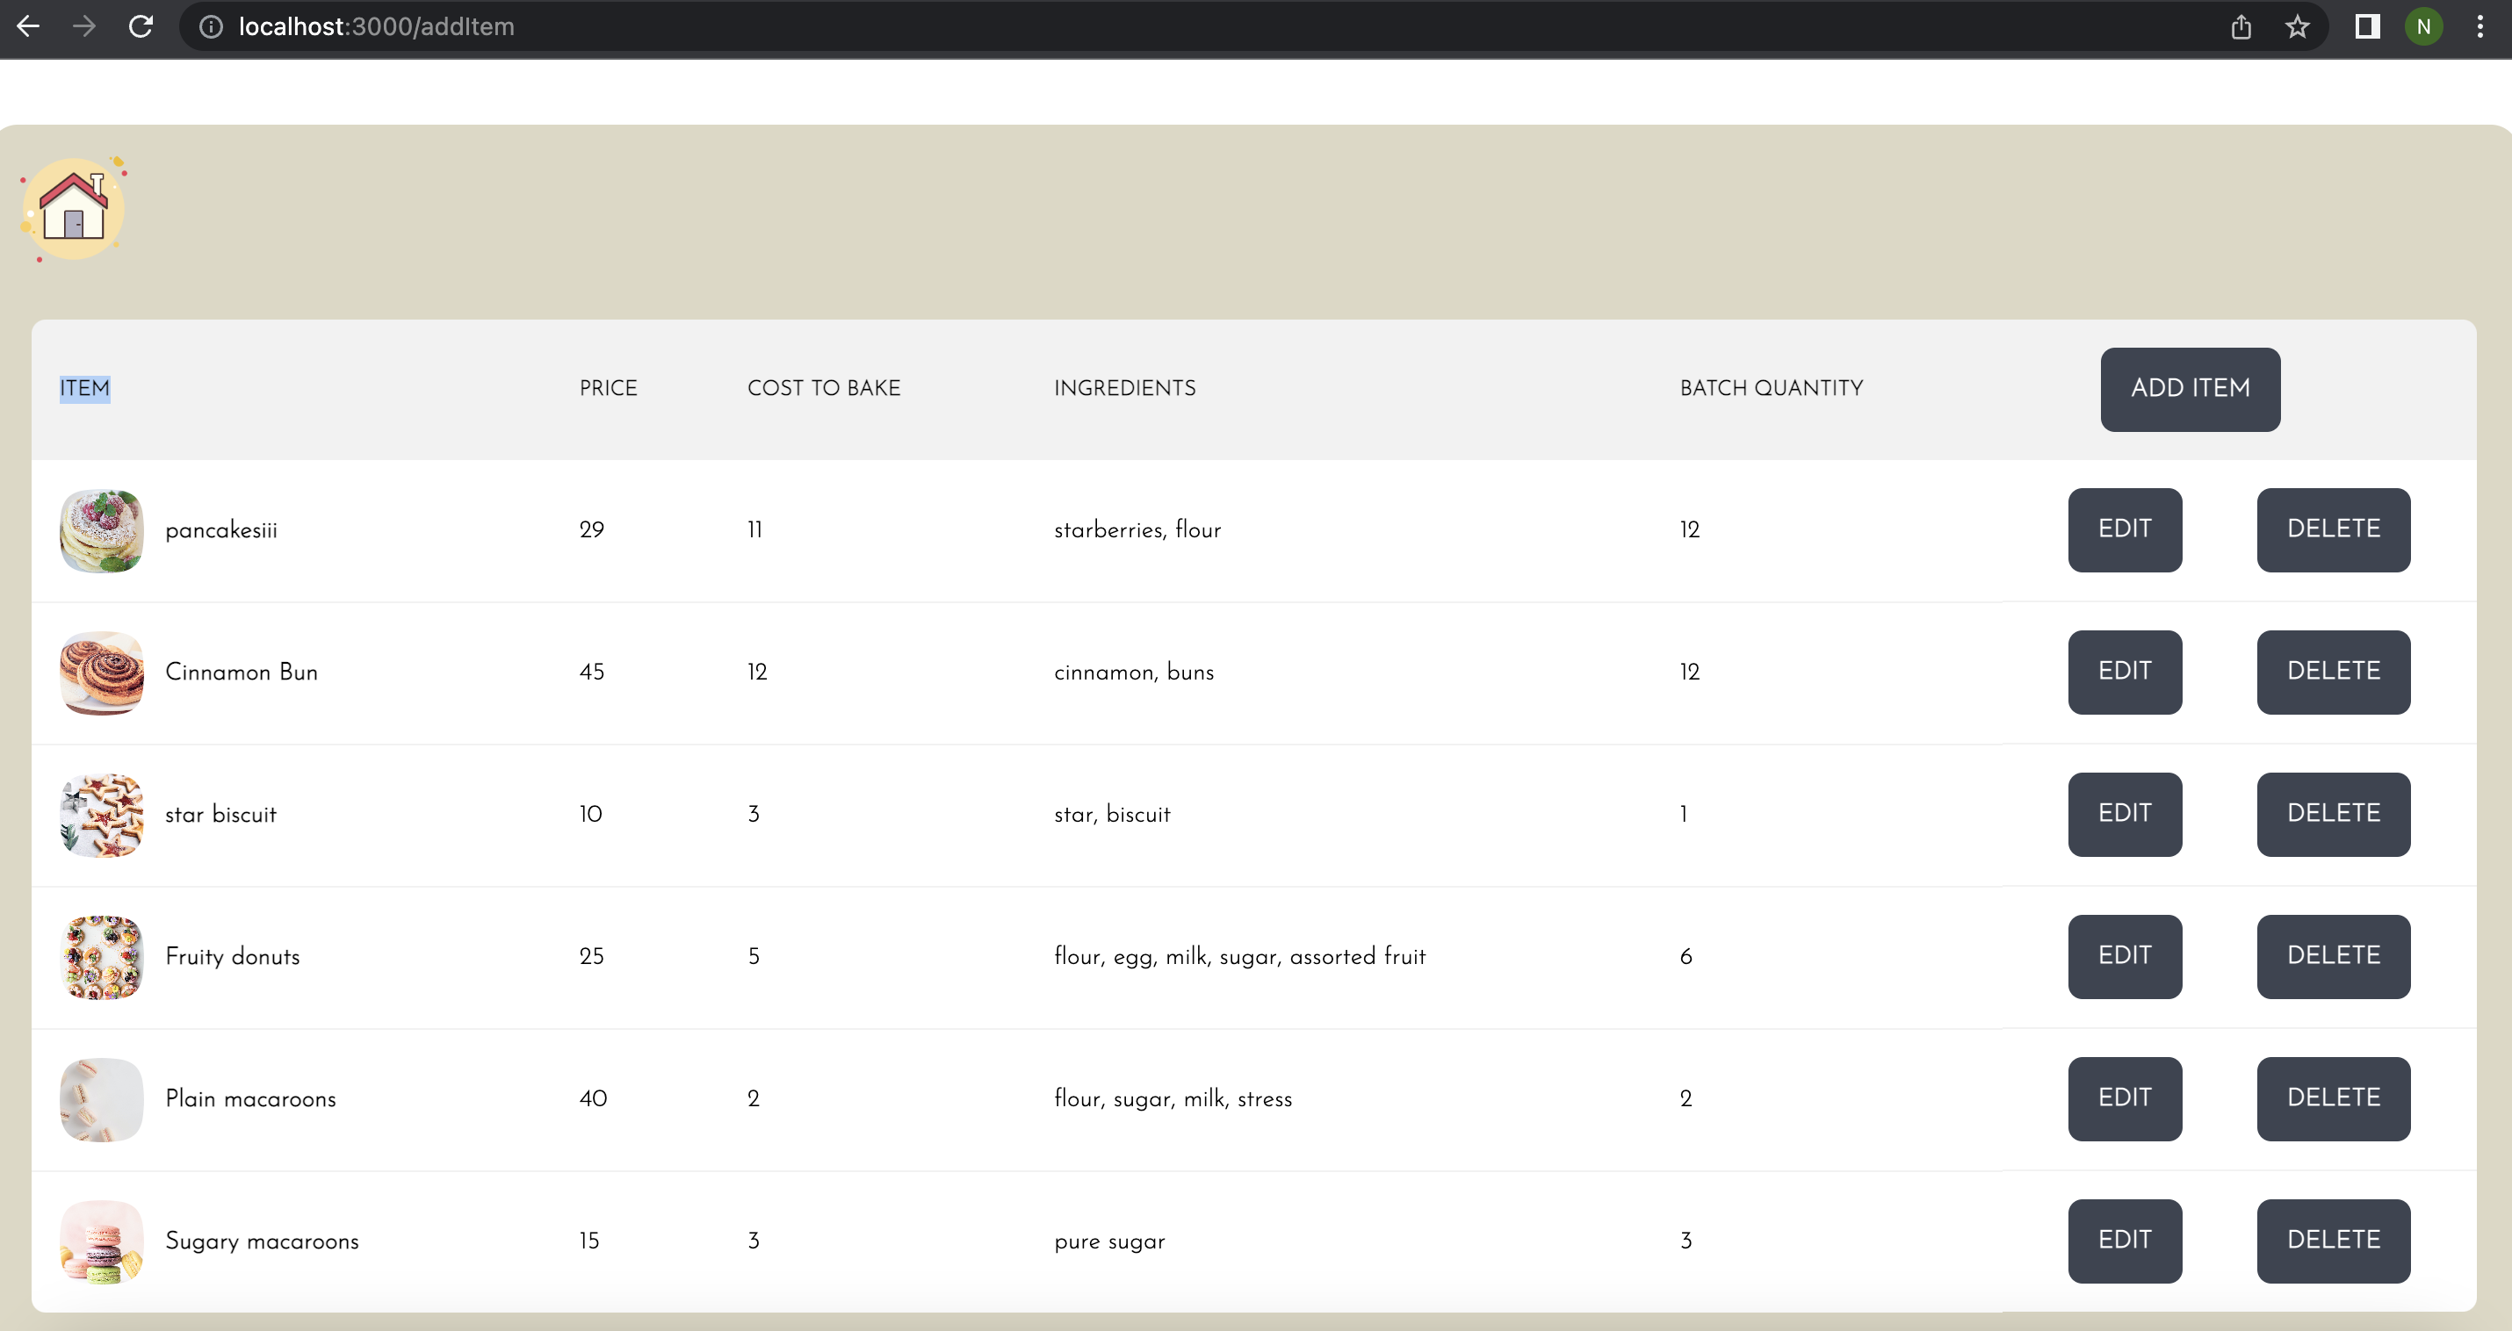This screenshot has width=2512, height=1331.
Task: Click the BATCH QUANTITY column header
Action: tap(1771, 388)
